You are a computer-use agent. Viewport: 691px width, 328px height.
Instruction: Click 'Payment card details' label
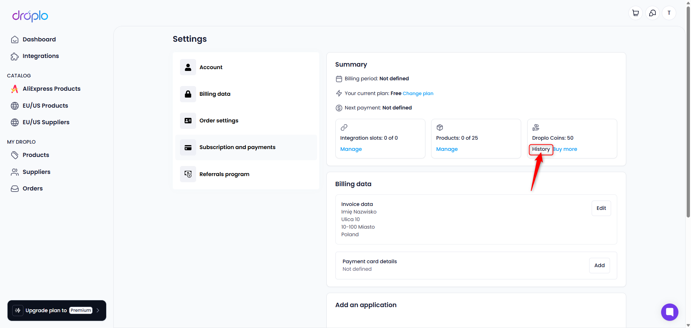(370, 262)
